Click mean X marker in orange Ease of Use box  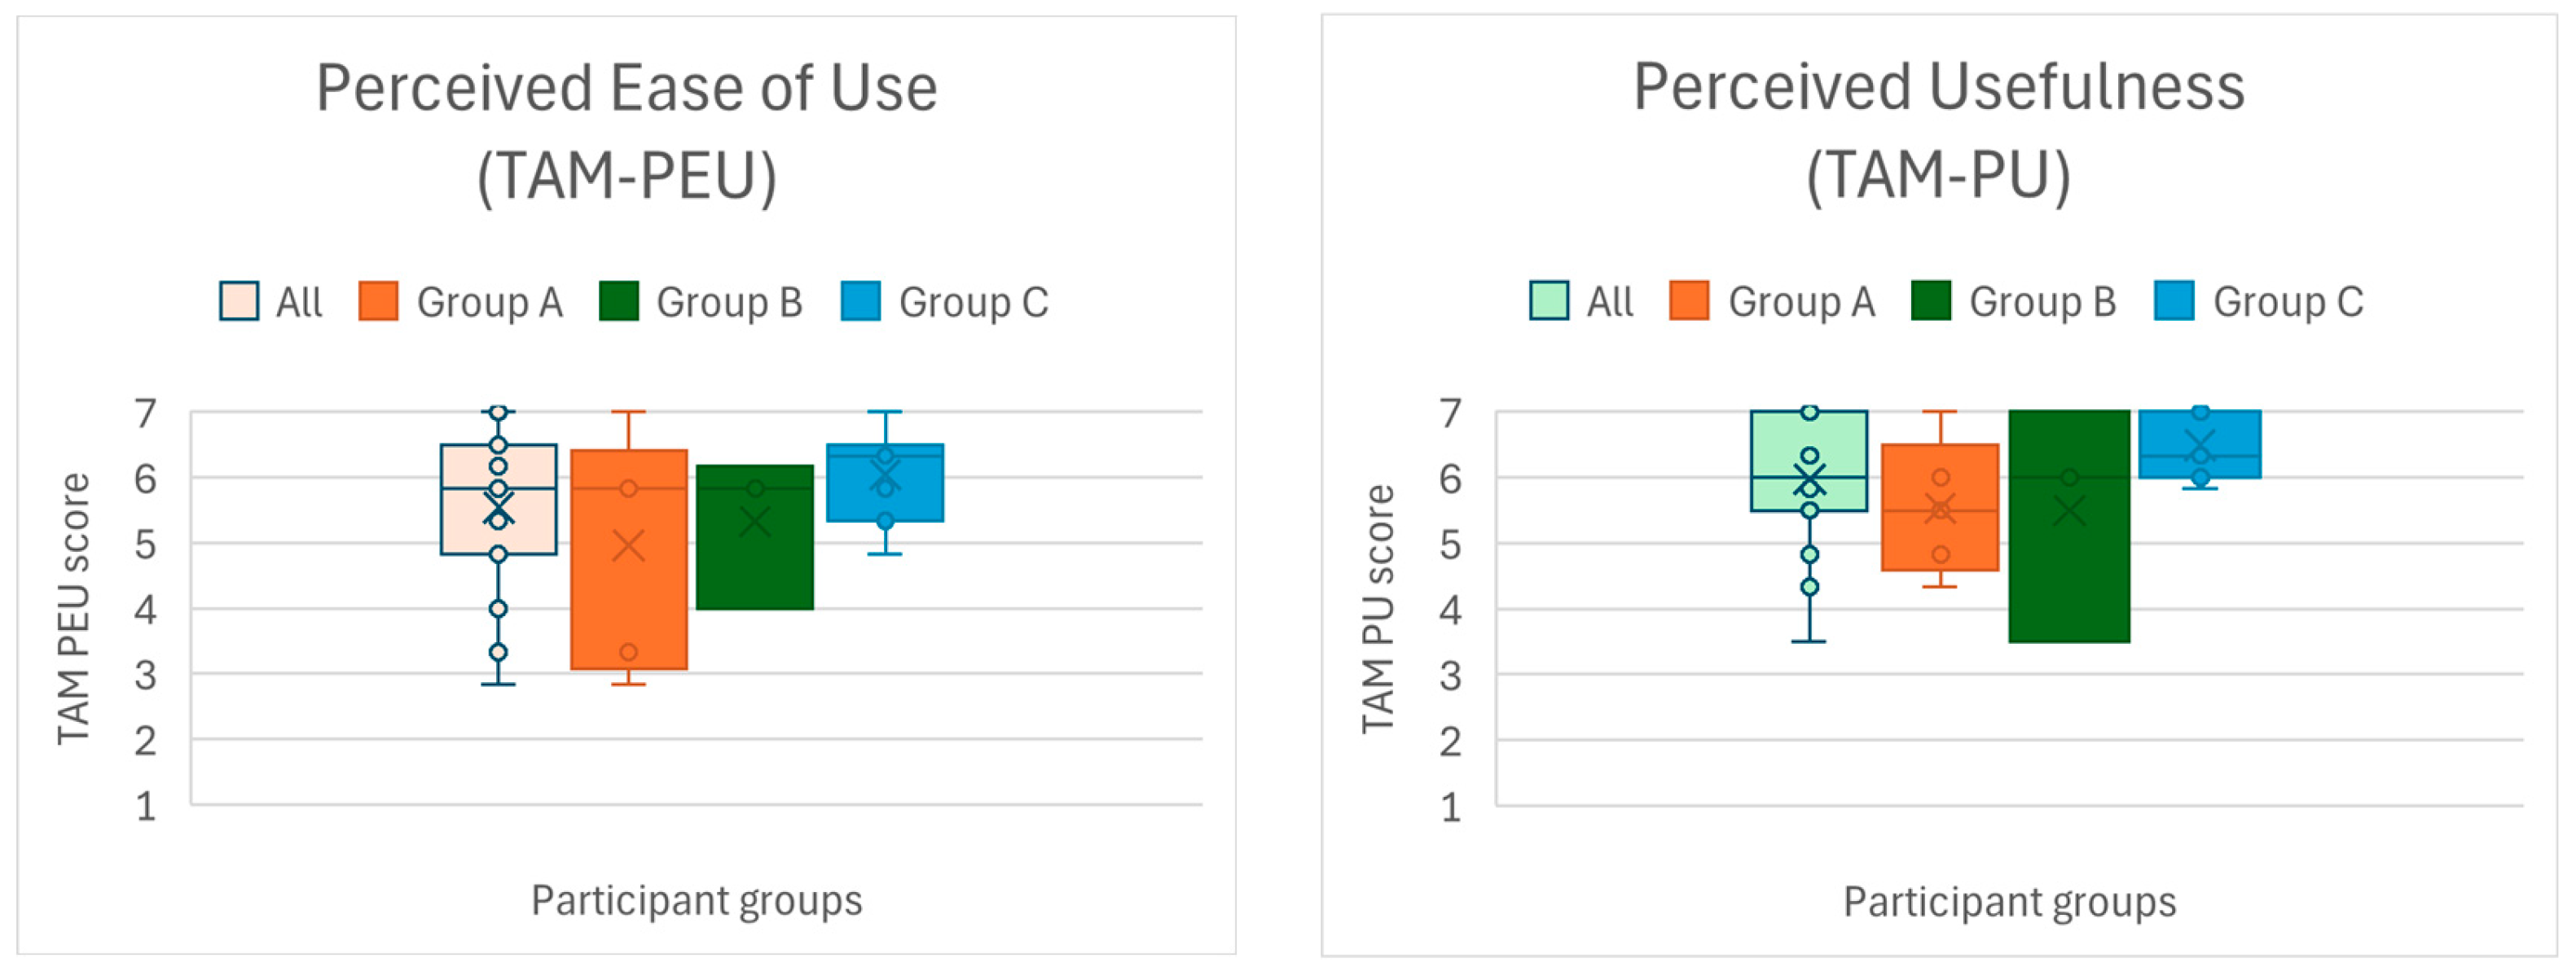coord(629,545)
